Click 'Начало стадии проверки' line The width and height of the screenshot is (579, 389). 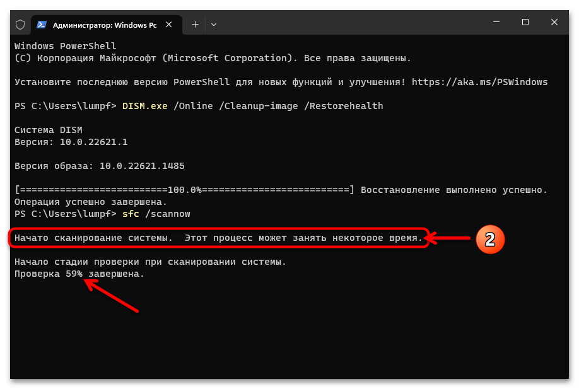click(150, 262)
